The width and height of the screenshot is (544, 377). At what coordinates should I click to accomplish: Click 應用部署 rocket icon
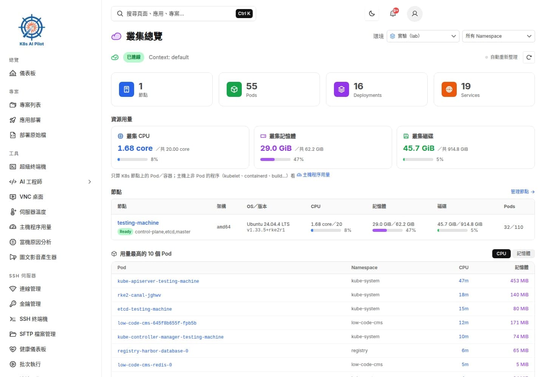pyautogui.click(x=13, y=120)
